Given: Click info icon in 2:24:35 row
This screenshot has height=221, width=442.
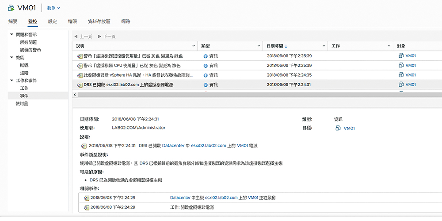Looking at the screenshot, I should pyautogui.click(x=206, y=75).
